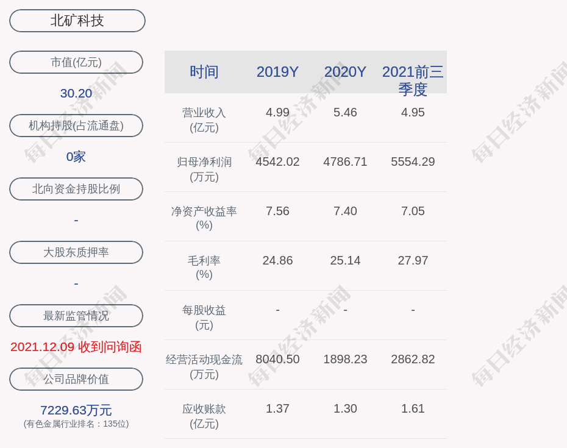Click the 公司品牌价值 label pill
This screenshot has height=448, width=567.
point(76,379)
